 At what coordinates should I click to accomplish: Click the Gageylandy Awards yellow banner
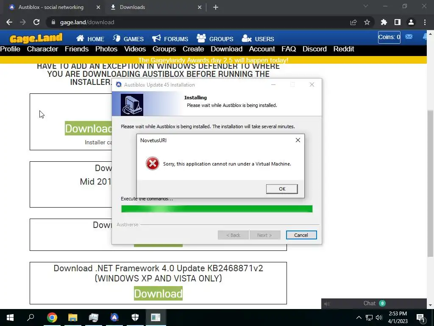coord(213,60)
